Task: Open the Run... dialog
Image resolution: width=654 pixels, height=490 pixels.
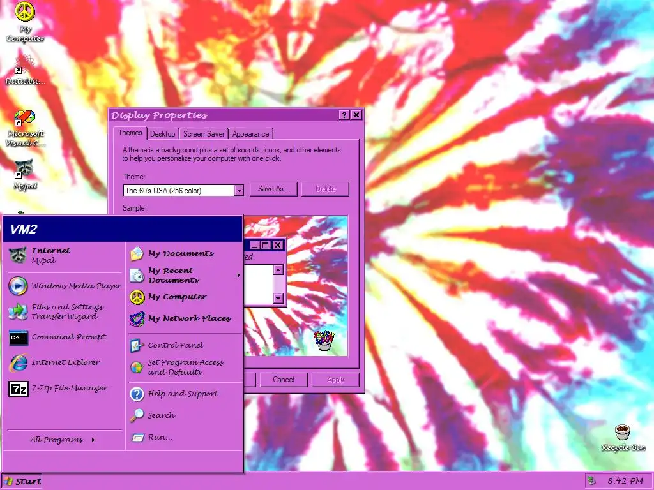Action: 183,437
